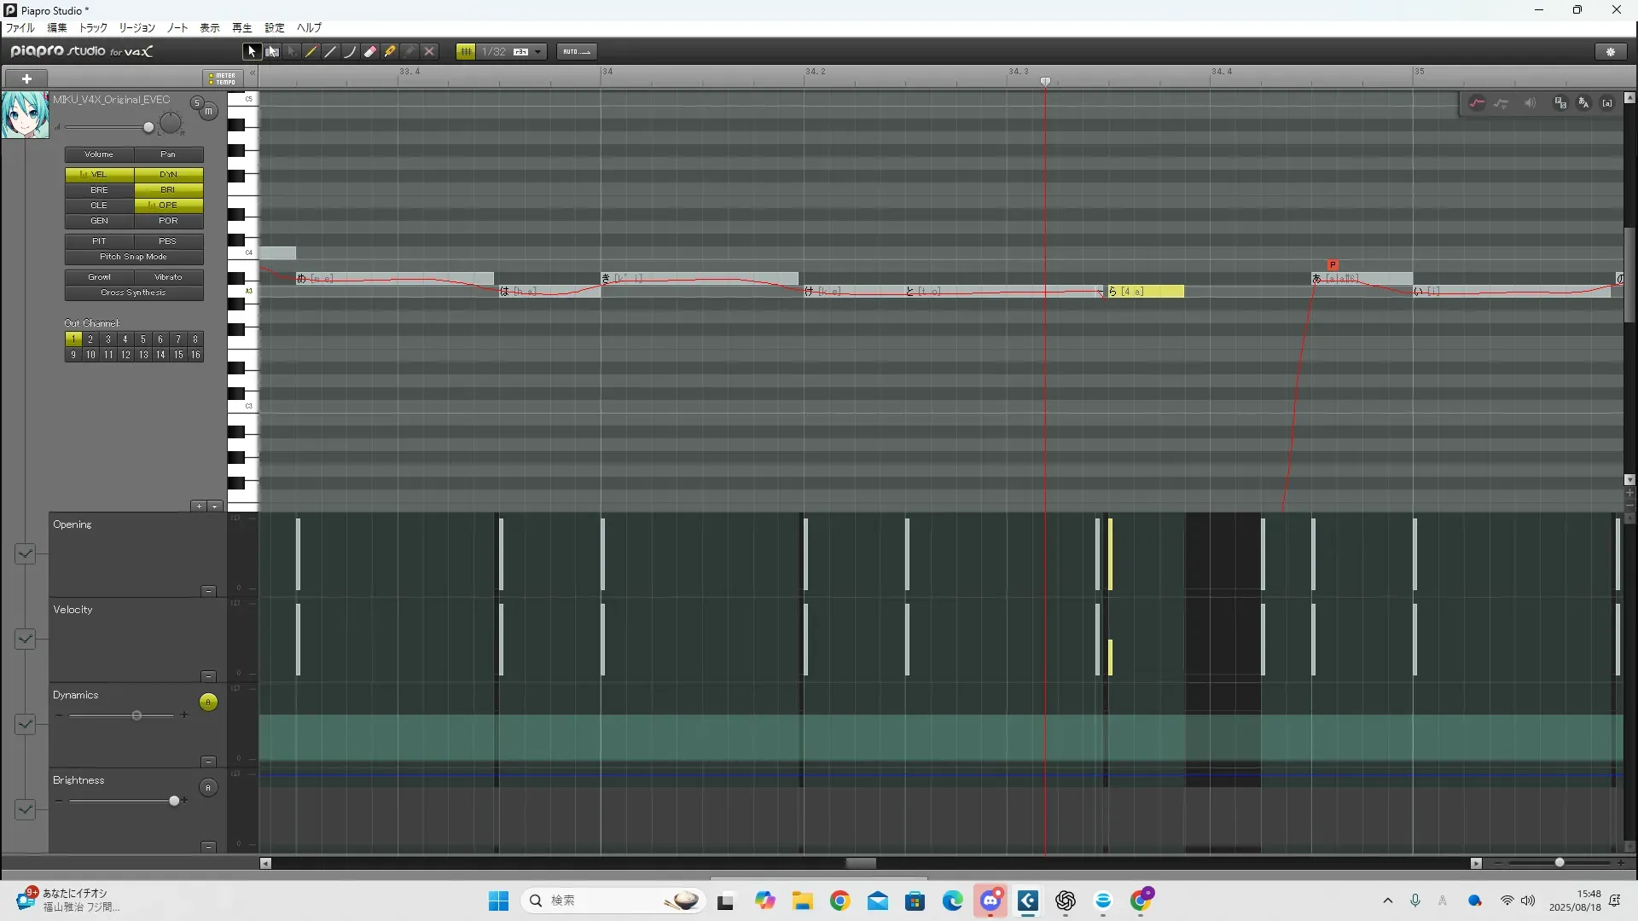This screenshot has height=921, width=1638.
Task: Open the ノート menu
Action: click(177, 28)
